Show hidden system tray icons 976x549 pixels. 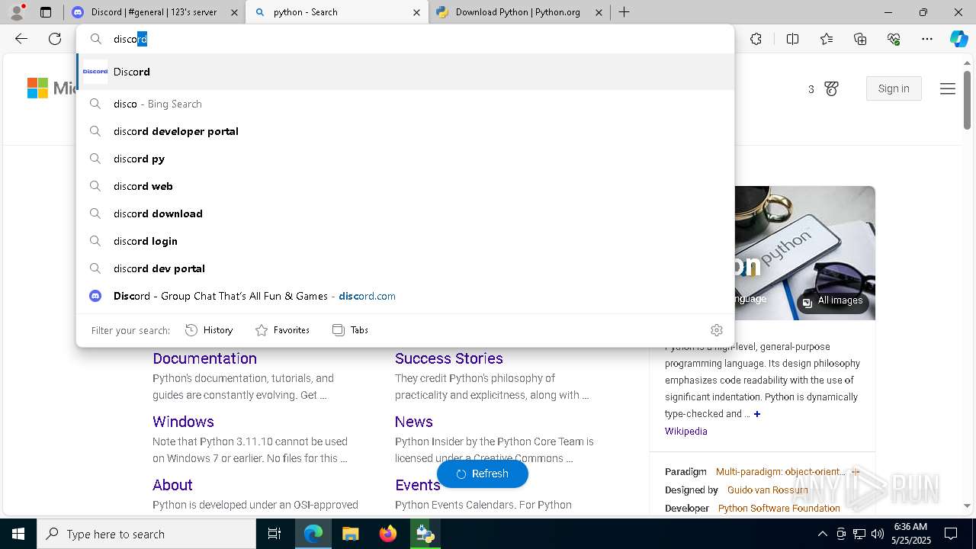[x=822, y=534]
